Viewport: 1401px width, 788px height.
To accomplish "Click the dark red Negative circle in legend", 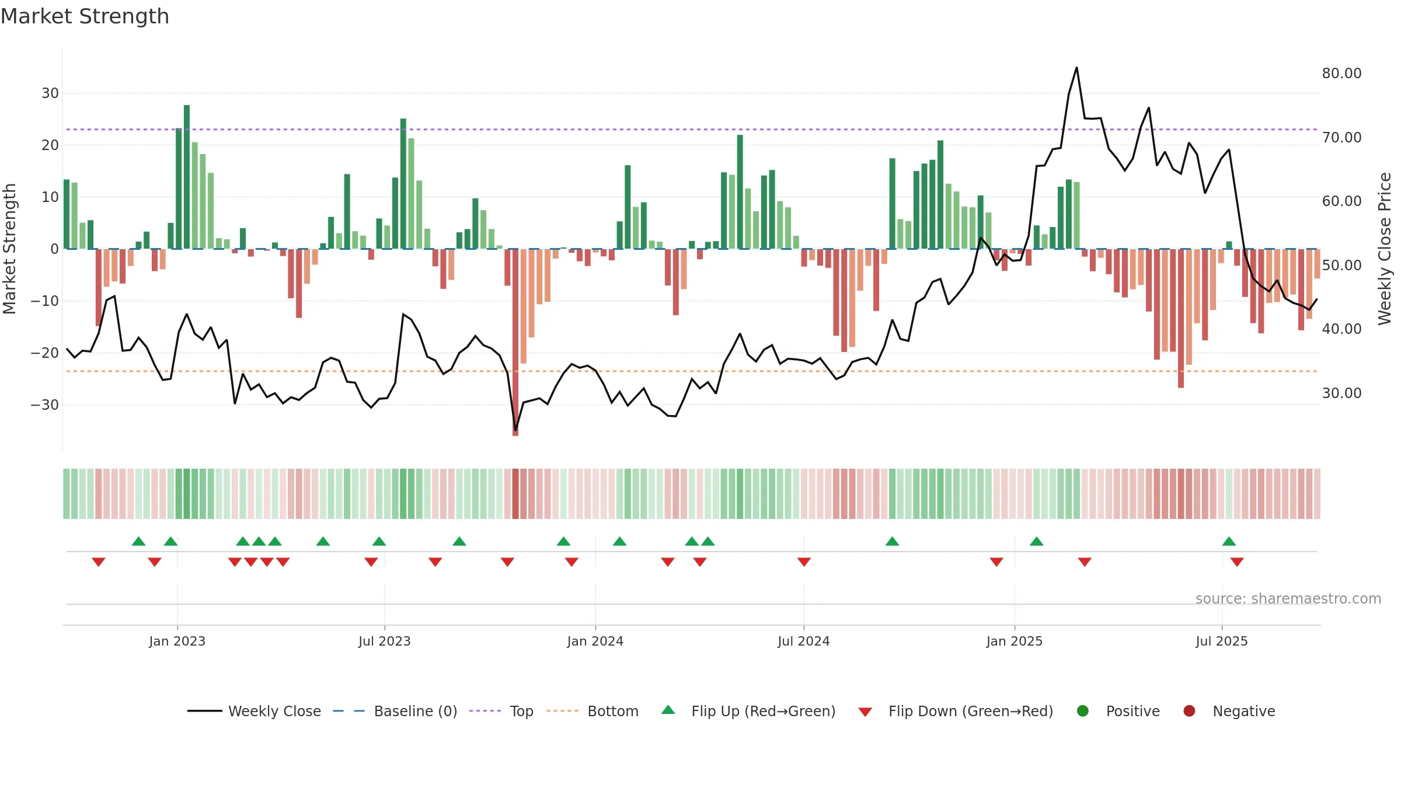I will point(1189,711).
